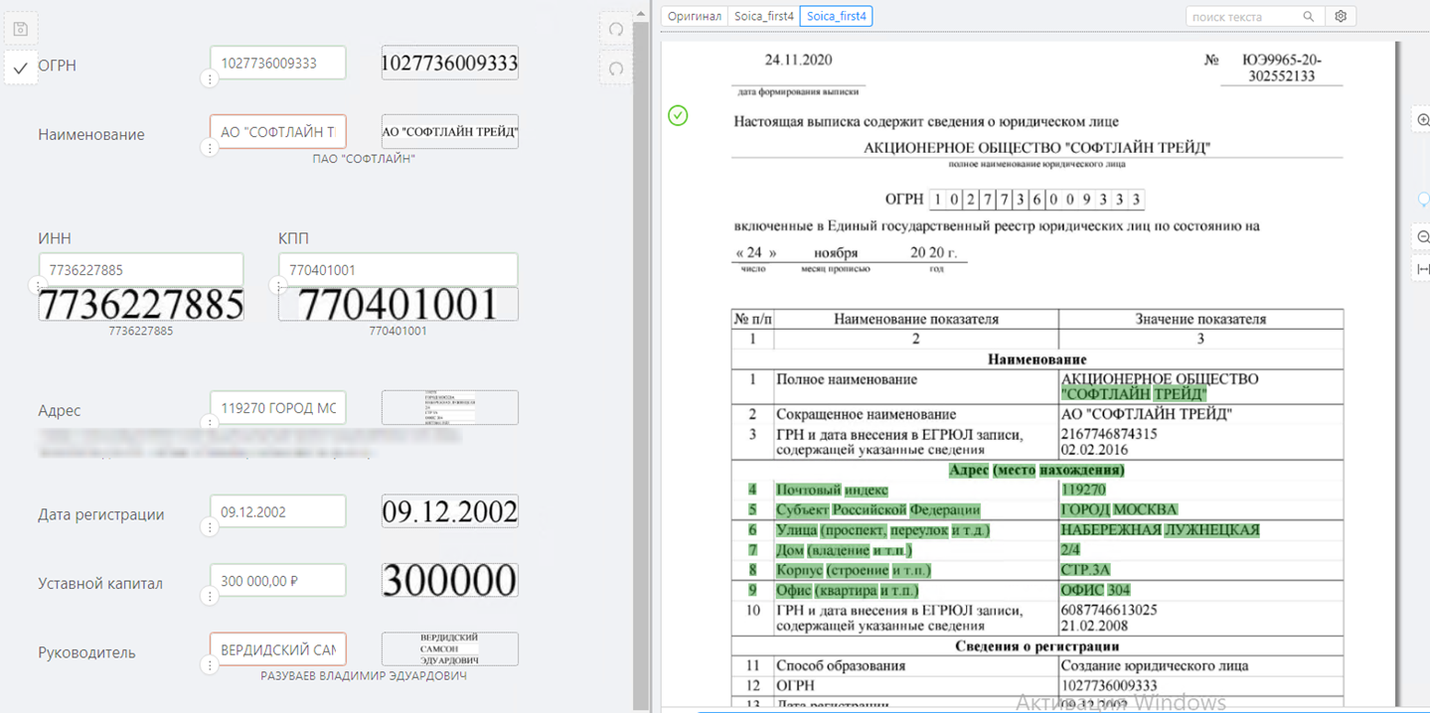Click the zoom slider handle in viewer
Screen dimensions: 1430x713
click(x=1423, y=200)
